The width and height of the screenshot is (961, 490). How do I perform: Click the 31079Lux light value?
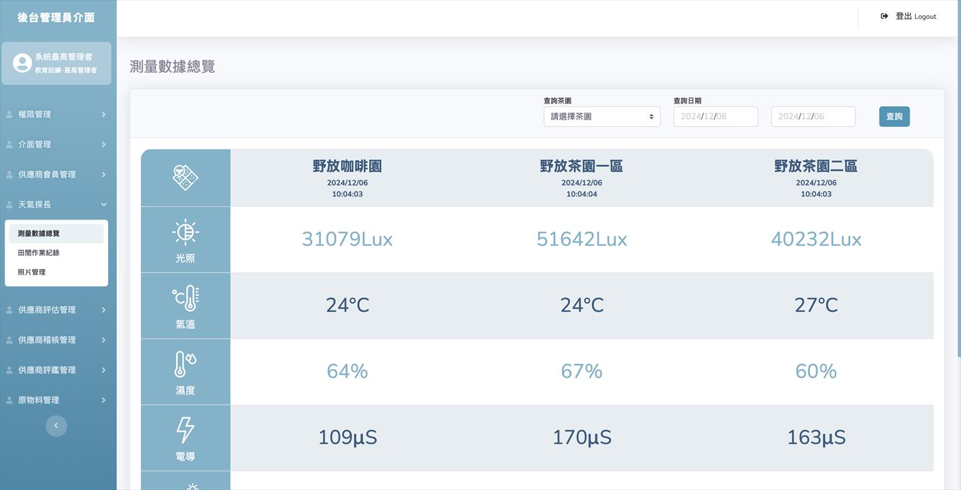click(347, 239)
